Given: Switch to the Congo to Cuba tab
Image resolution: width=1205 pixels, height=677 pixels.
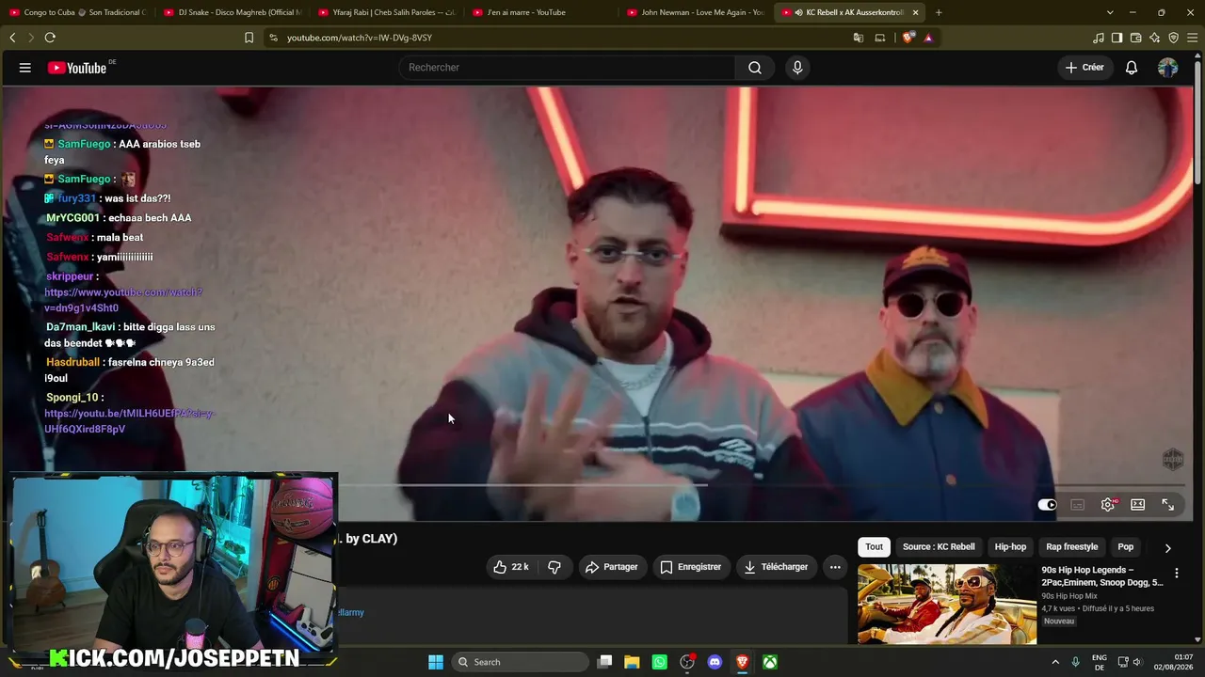Looking at the screenshot, I should (x=77, y=12).
